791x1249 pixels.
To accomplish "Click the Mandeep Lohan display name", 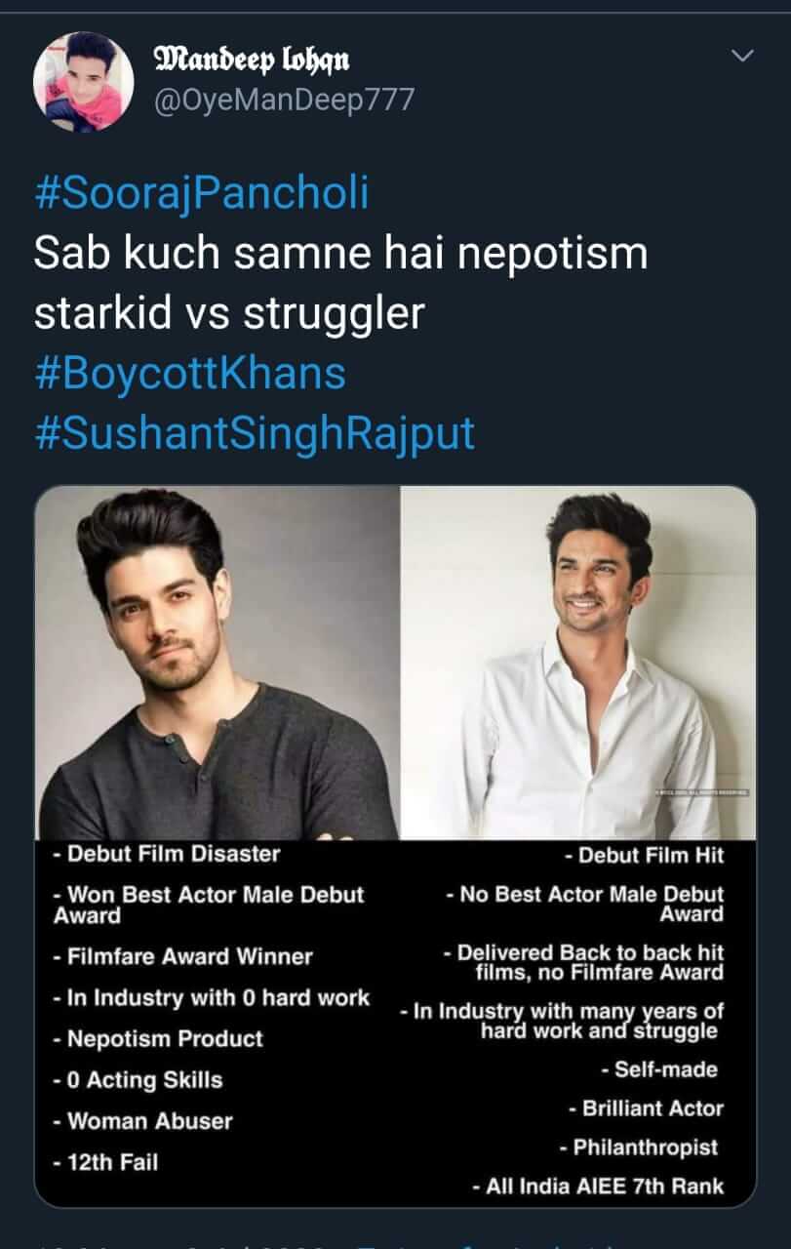I will tap(252, 60).
